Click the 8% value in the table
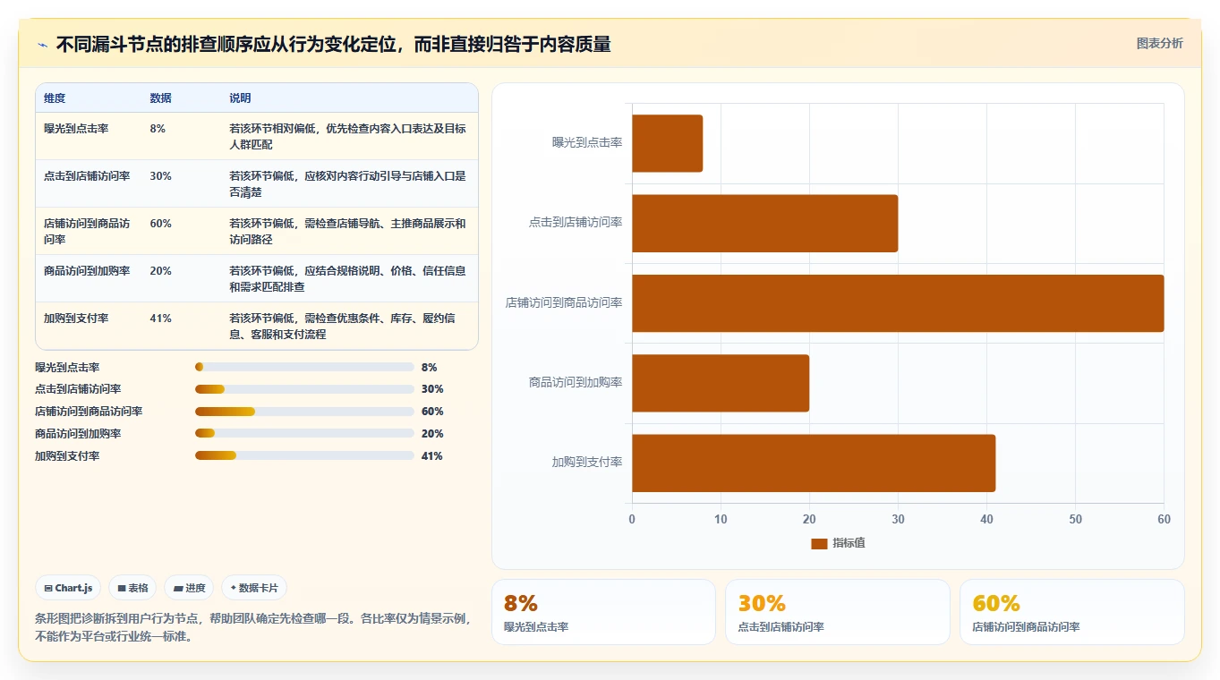 158,129
